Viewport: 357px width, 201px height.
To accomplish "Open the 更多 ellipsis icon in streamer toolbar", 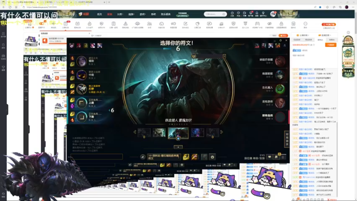I will (305, 25).
